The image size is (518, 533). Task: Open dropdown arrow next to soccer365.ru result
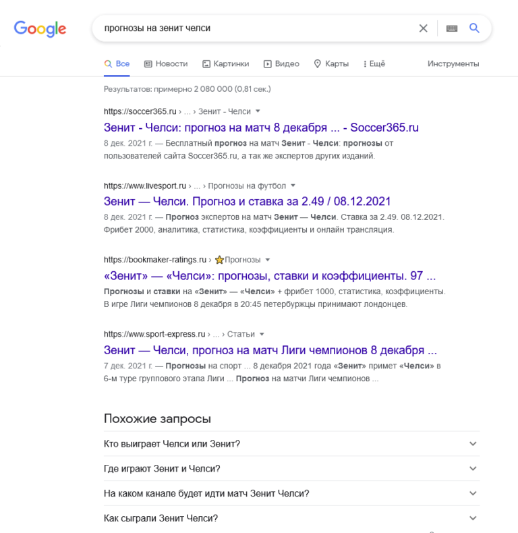258,111
